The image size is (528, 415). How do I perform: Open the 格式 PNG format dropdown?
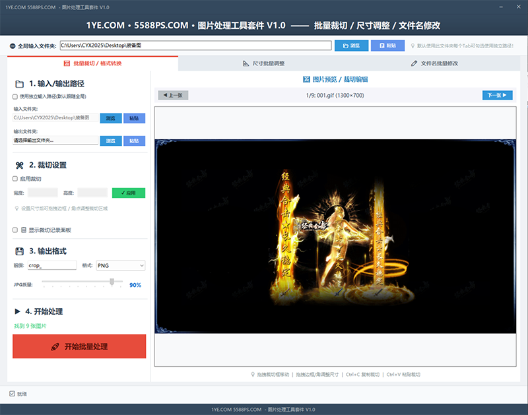(x=121, y=265)
